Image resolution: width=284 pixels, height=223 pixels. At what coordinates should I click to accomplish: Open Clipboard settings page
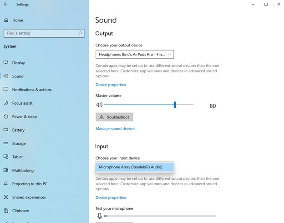click(x=20, y=211)
